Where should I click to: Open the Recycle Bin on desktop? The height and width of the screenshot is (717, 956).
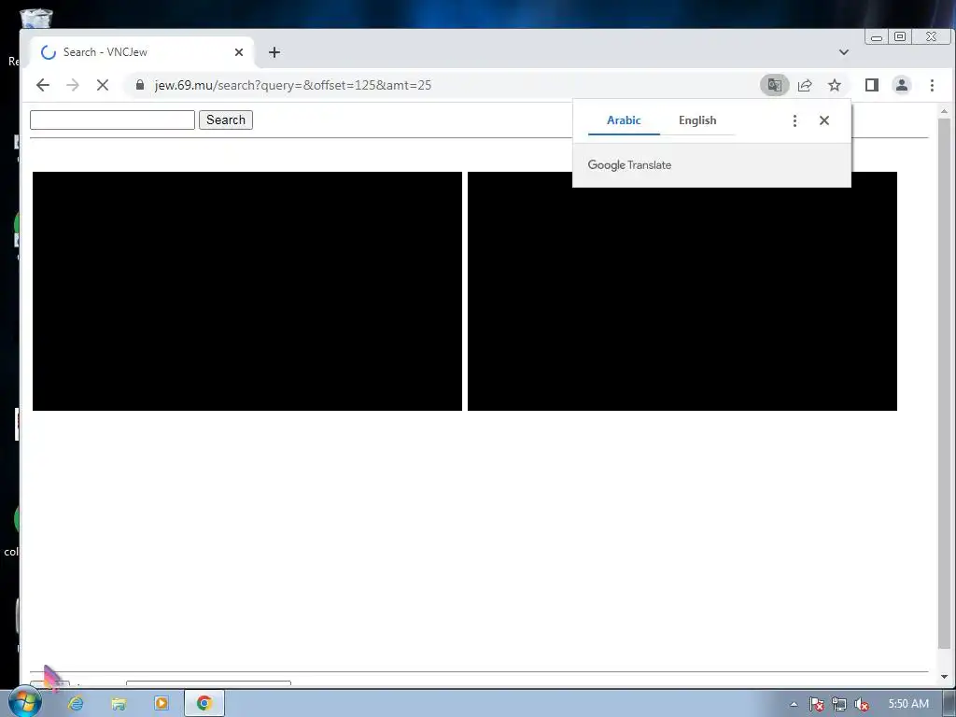click(x=36, y=19)
